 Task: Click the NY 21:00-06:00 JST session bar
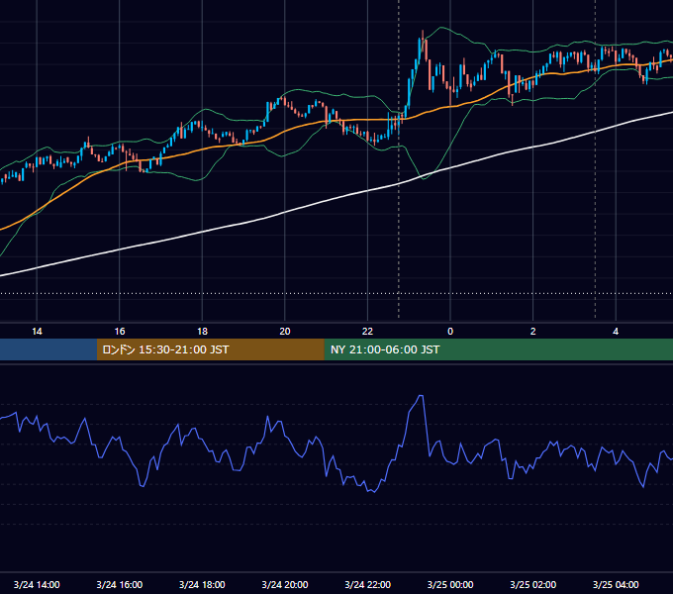(498, 349)
